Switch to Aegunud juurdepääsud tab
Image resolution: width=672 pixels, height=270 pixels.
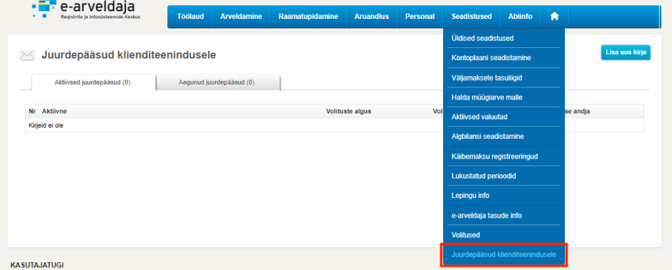(219, 83)
